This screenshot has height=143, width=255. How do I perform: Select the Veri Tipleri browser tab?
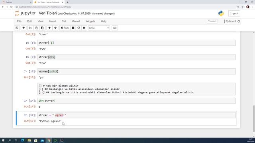[x=49, y=2]
